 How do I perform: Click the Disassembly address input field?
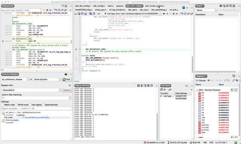point(21,10)
